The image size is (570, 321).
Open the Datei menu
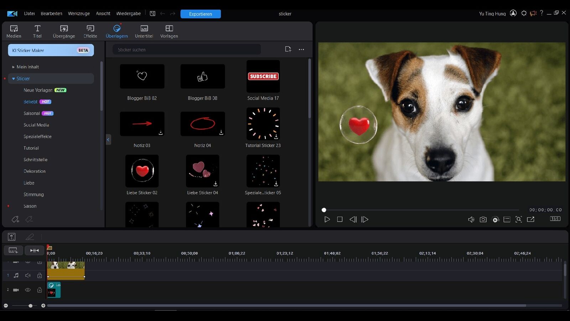(x=29, y=14)
